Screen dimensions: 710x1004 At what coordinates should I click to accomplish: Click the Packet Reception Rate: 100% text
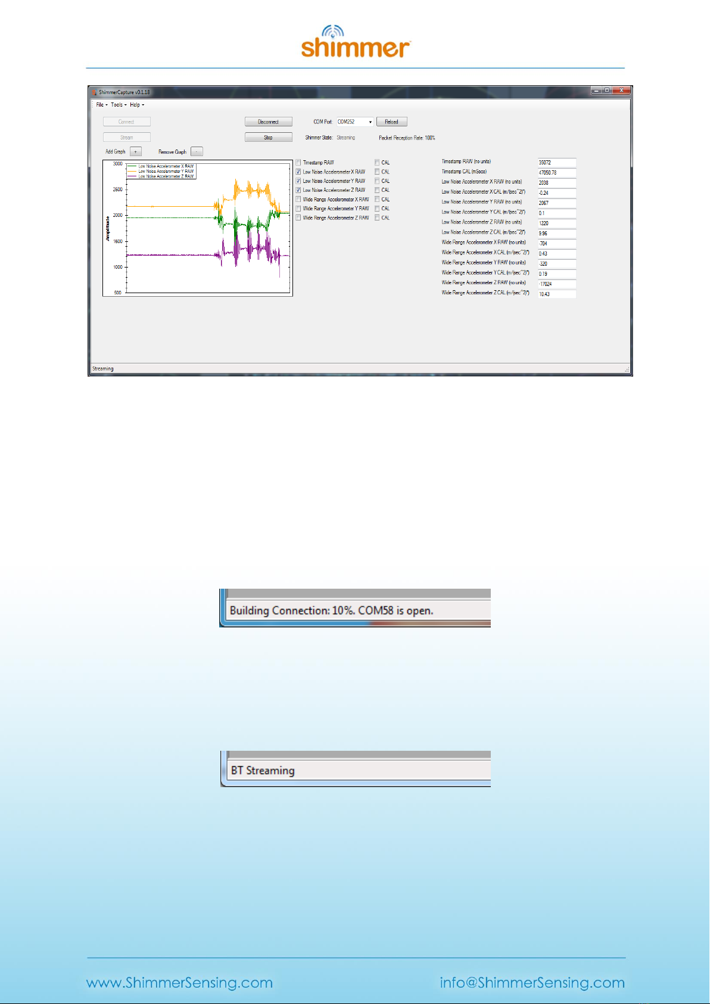click(x=407, y=138)
